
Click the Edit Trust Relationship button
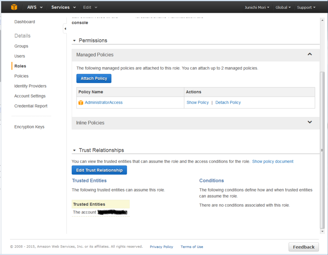click(x=99, y=170)
